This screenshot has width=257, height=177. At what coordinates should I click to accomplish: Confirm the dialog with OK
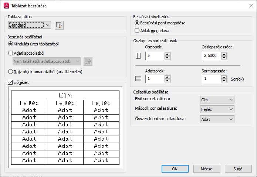[x=175, y=169]
